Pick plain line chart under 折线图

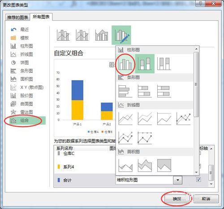[x=125, y=118]
